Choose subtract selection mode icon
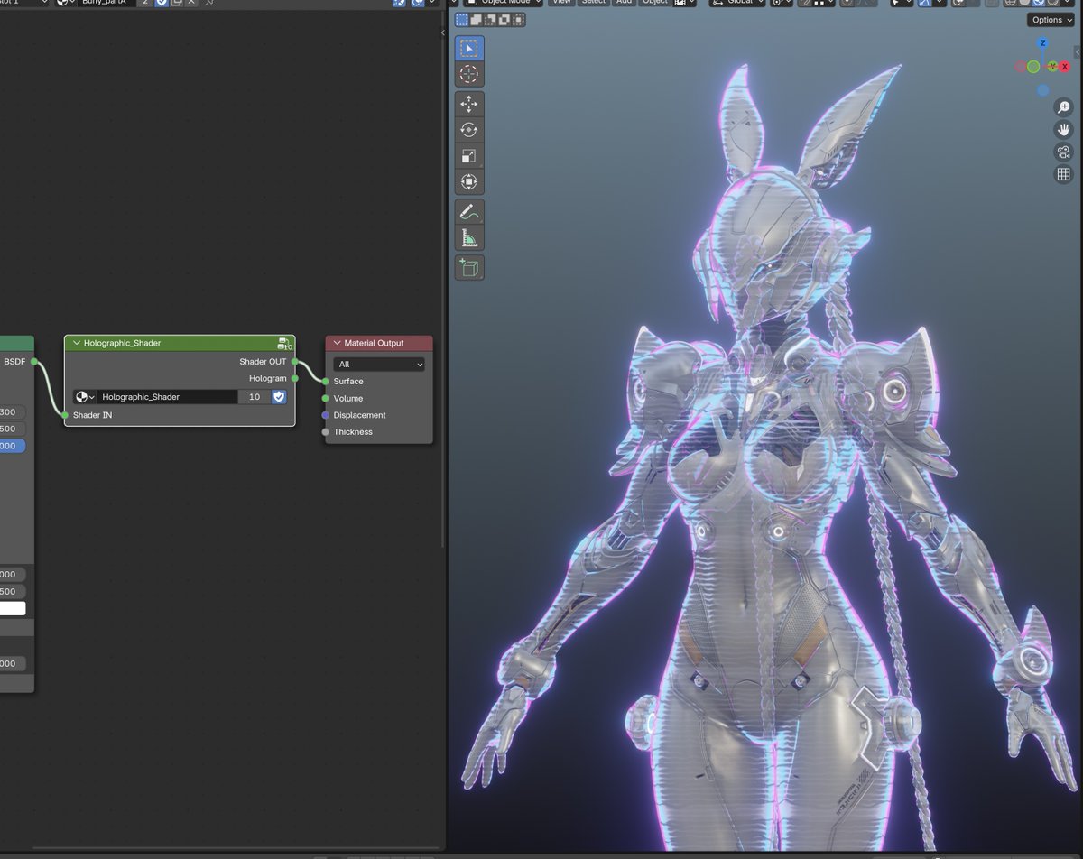This screenshot has width=1083, height=859. 488,20
